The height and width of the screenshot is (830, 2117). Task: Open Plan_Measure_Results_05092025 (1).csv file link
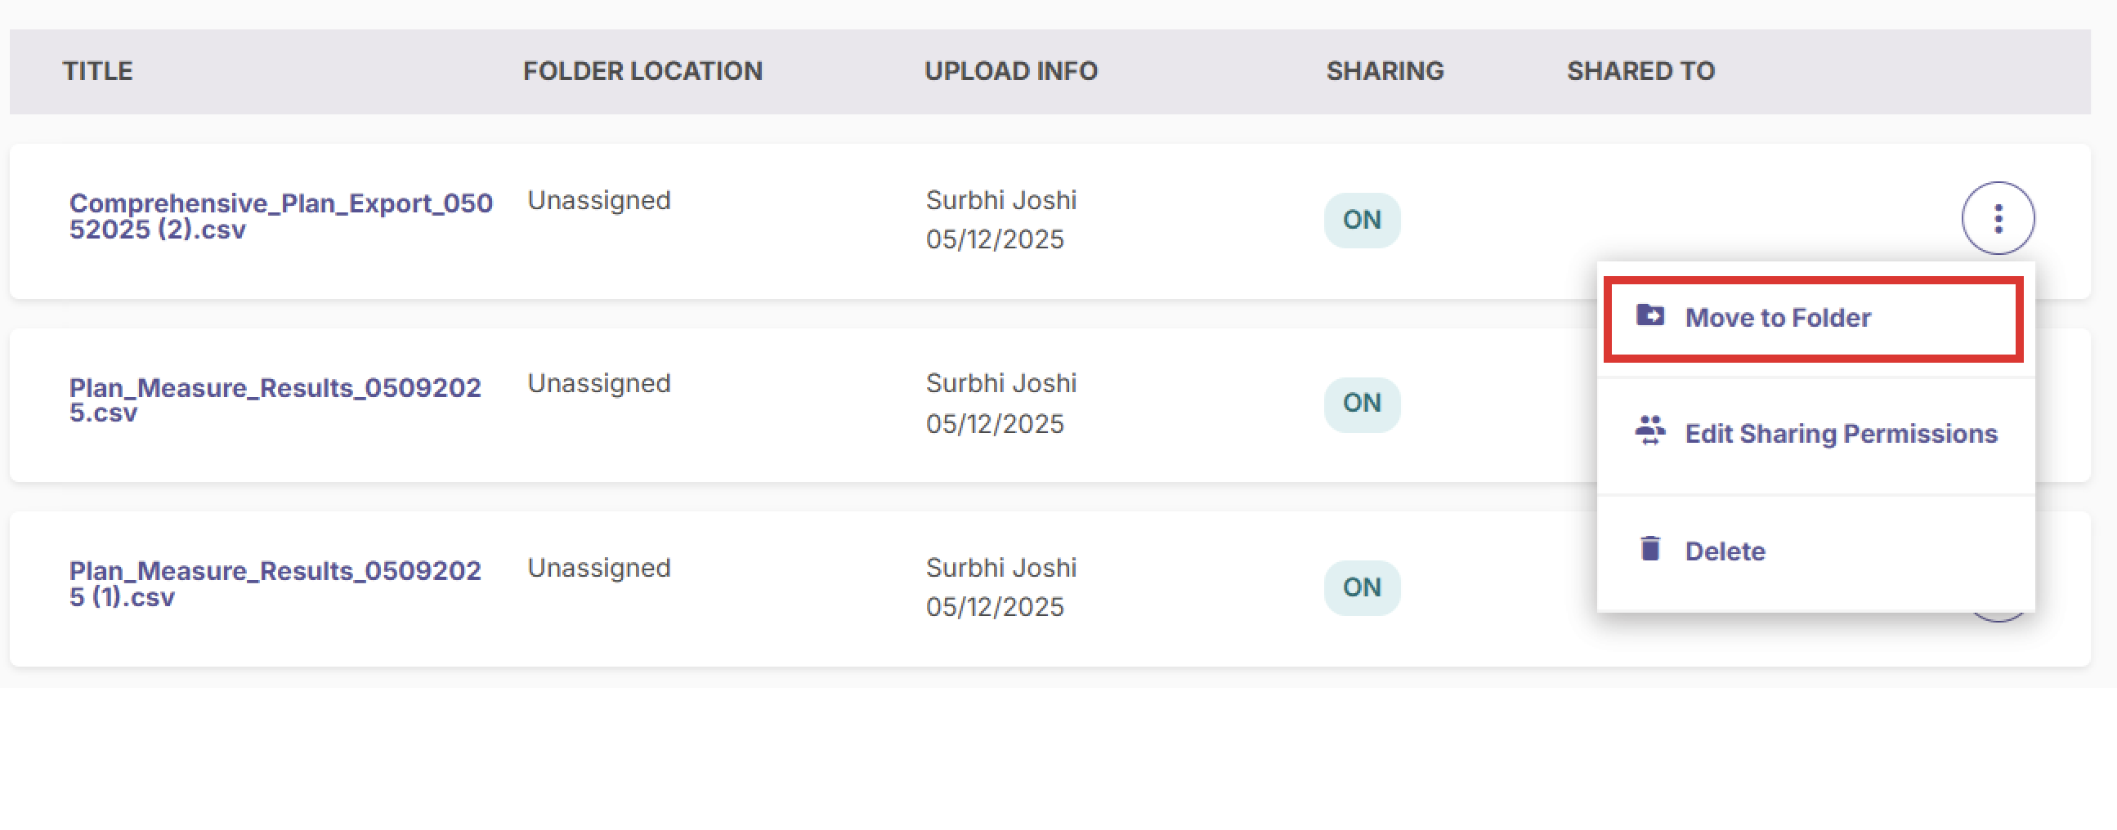[x=275, y=584]
